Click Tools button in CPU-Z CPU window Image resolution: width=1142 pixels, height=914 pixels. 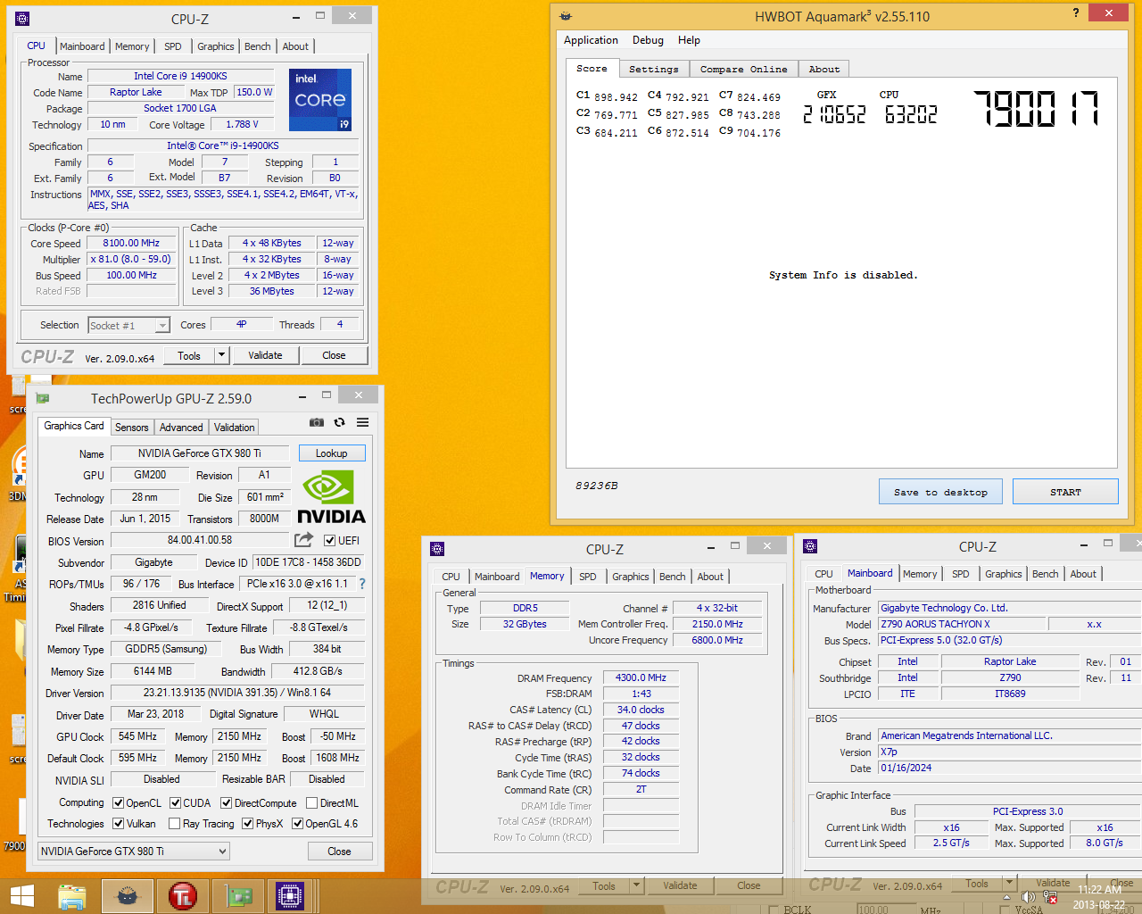point(189,355)
